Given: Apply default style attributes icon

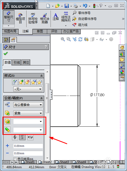Looking at the screenshot, I should click(15, 82).
